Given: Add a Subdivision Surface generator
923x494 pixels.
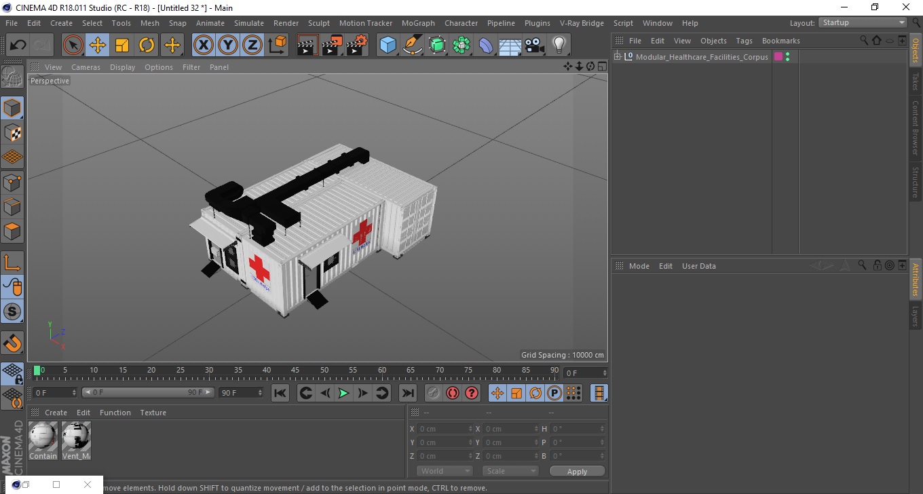Looking at the screenshot, I should click(x=437, y=45).
